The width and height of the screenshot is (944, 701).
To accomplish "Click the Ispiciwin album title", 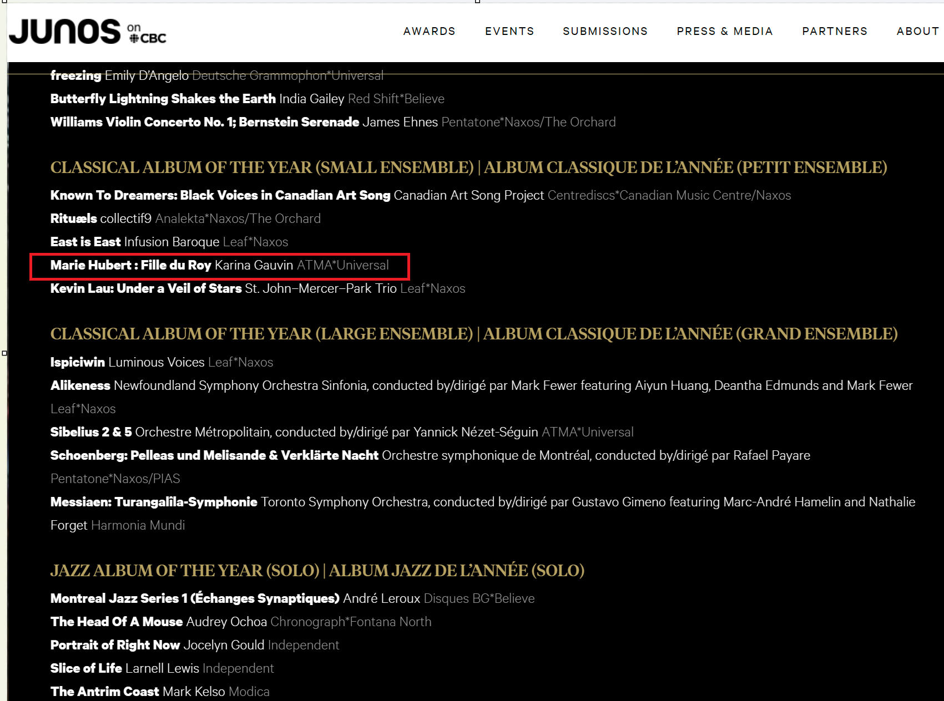I will (78, 362).
